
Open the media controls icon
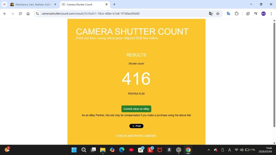click(x=256, y=14)
